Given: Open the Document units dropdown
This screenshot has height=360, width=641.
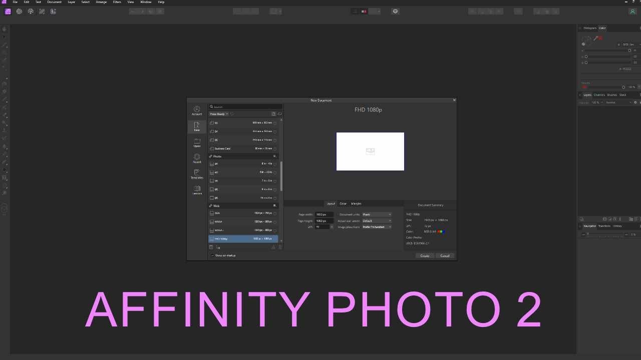Looking at the screenshot, I should tap(377, 214).
